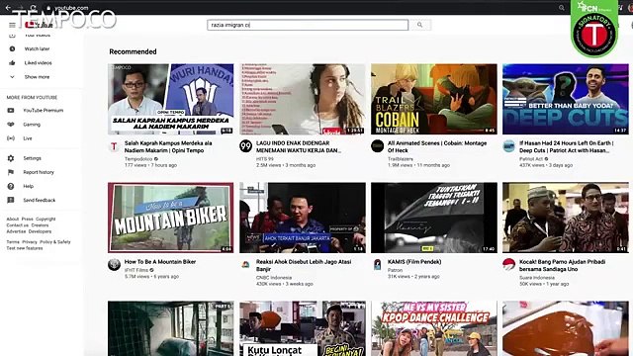Open YouTube Premium icon
The height and width of the screenshot is (356, 633).
11,110
